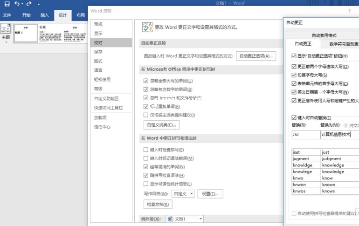The height and width of the screenshot is (226, 359).
Task: Click the Save icon in the title bar
Action: 7,4
